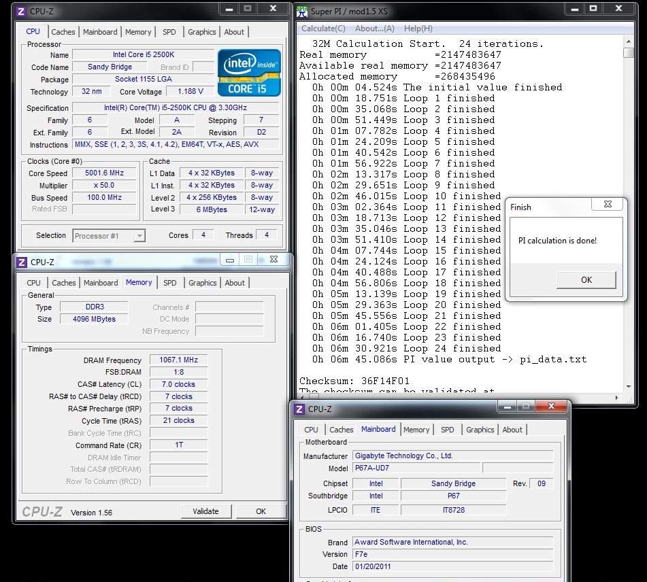Open SPD tab in the motherboard CPU-Z window
This screenshot has width=647, height=582.
447,430
